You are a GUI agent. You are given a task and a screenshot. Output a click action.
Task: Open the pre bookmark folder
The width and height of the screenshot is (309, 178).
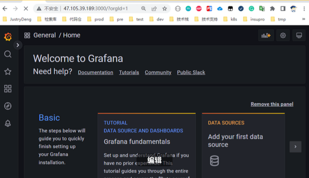coord(116,19)
